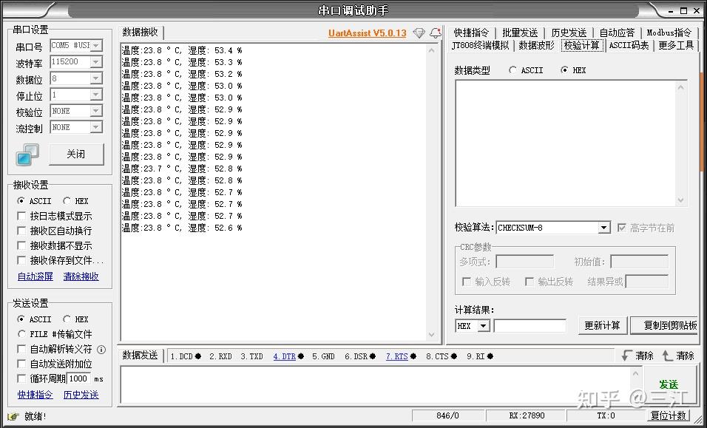
Task: Click the 1.DCD pin status indicator
Action: [197, 356]
